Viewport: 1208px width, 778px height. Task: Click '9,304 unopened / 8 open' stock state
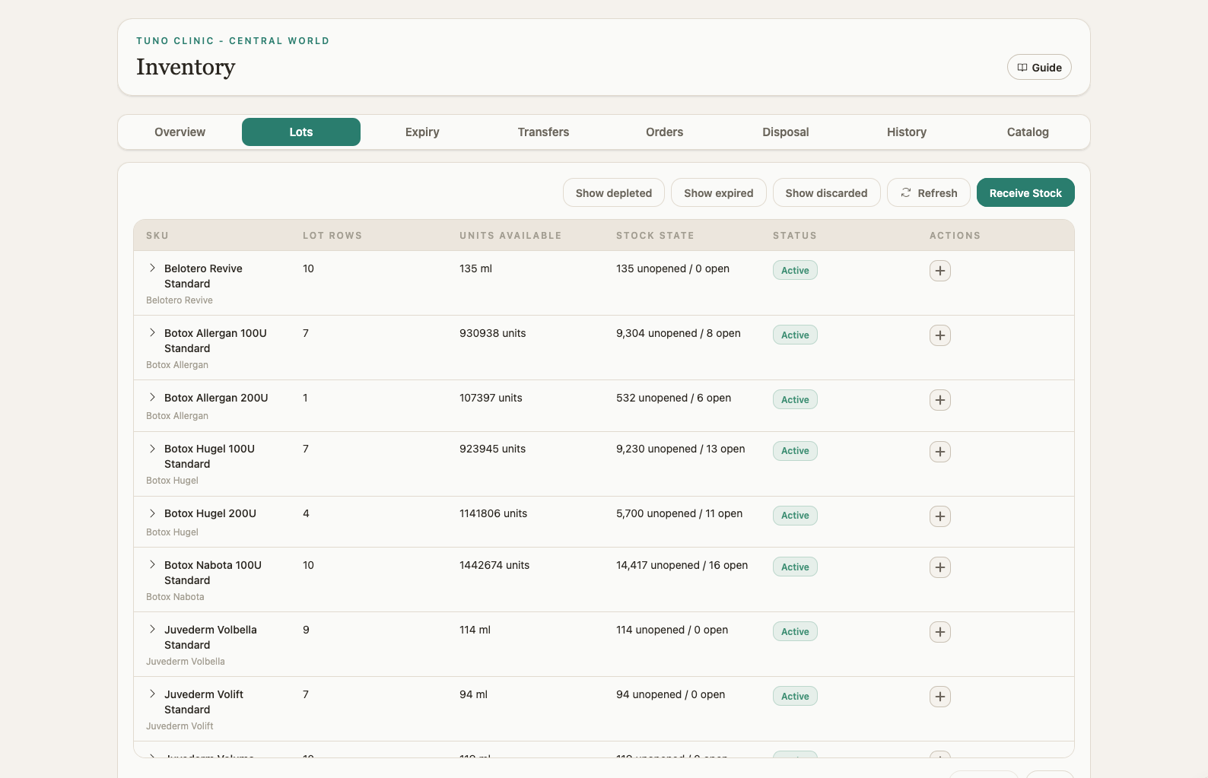tap(679, 333)
